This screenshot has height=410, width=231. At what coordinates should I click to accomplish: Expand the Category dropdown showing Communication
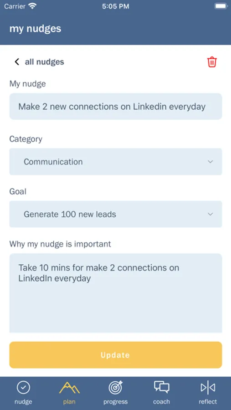pos(116,162)
